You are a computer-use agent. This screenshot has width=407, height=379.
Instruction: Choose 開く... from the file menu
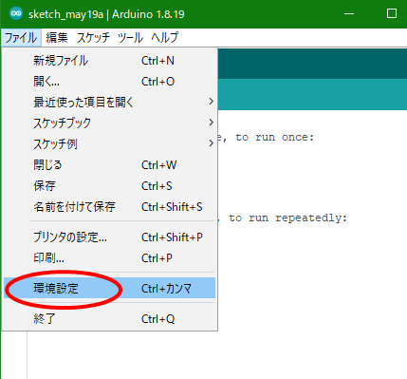pyautogui.click(x=109, y=82)
